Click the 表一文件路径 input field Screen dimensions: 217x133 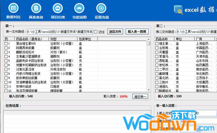tap(60, 32)
